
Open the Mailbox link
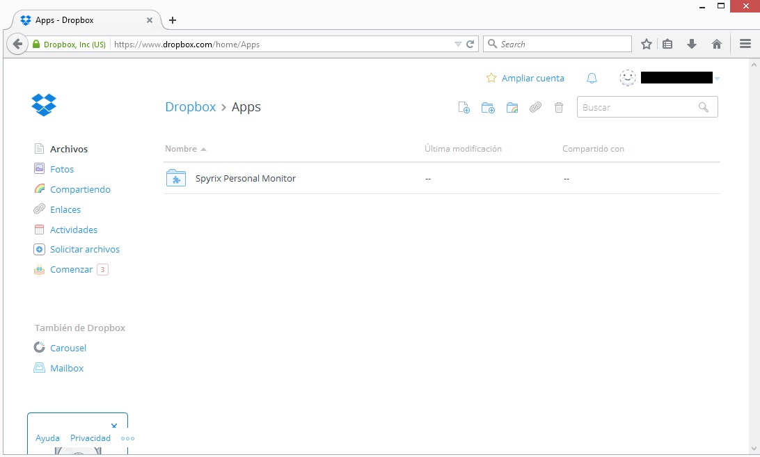pyautogui.click(x=67, y=369)
